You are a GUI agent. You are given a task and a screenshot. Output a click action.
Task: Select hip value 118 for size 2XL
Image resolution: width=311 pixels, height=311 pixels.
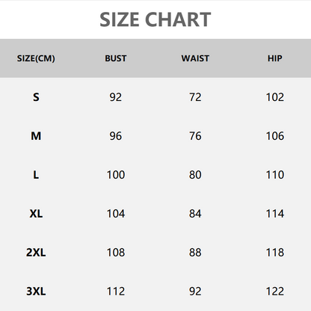(275, 253)
